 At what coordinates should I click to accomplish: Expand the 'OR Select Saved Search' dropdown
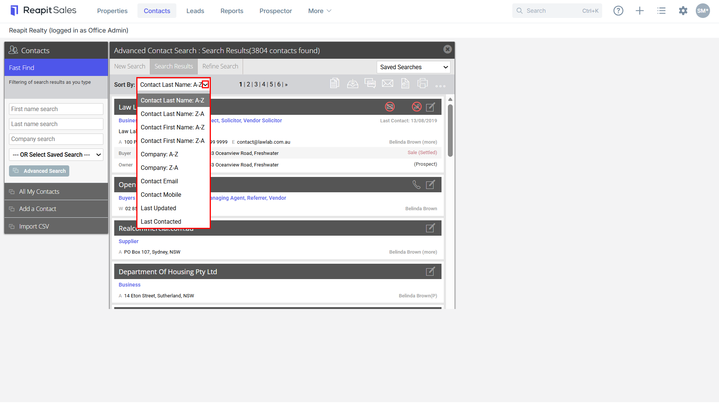(x=56, y=155)
